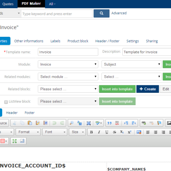The height and width of the screenshot is (171, 171).
Task: Apply Subscript formatting
Action: click(122, 132)
